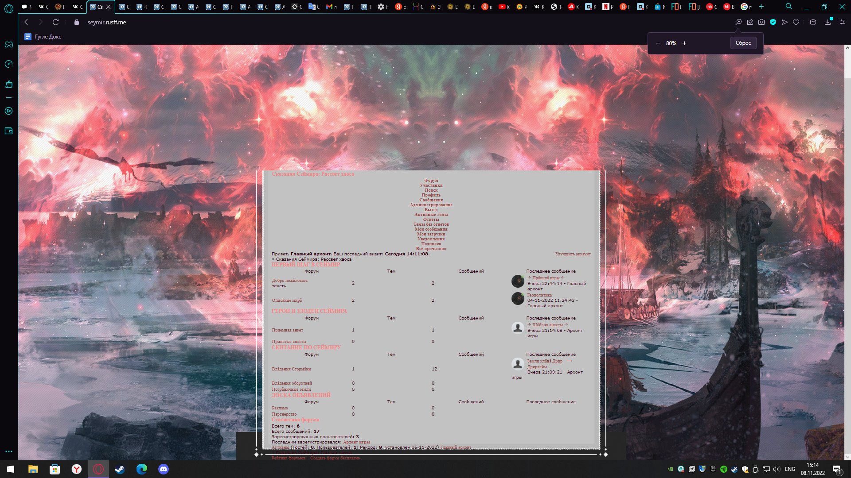Image resolution: width=851 pixels, height=478 pixels.
Task: Click the page scrollbar up arrow
Action: tap(847, 48)
